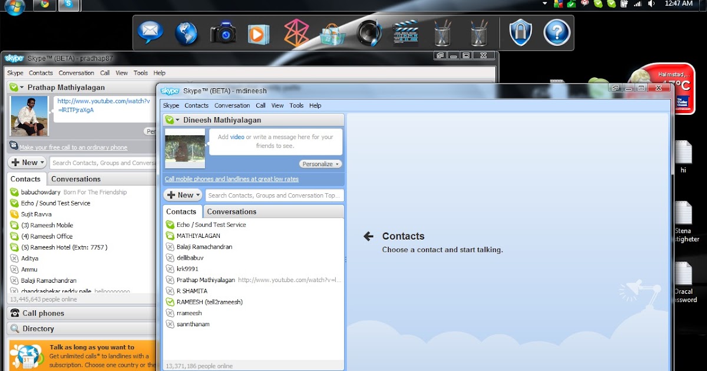707x371 pixels.
Task: Open Tools menu in mdineesh window
Action: coord(296,105)
